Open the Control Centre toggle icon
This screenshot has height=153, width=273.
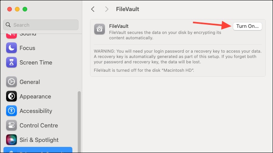[x=11, y=125]
